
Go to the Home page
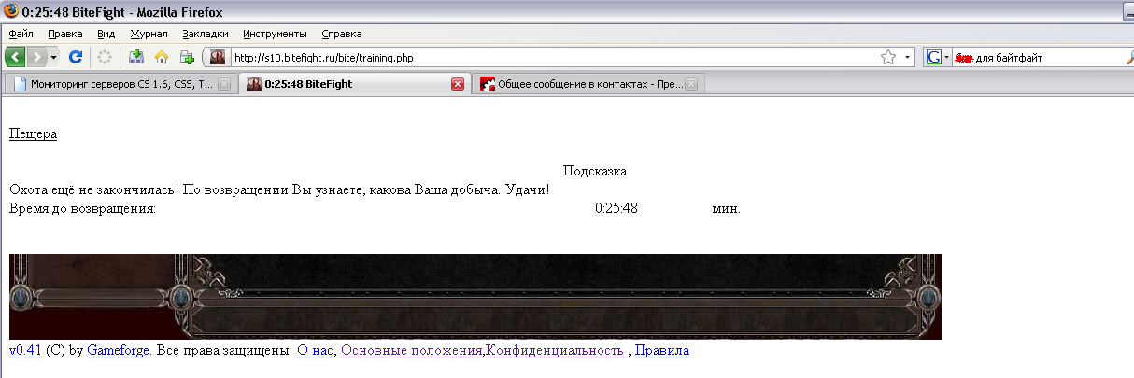click(161, 57)
